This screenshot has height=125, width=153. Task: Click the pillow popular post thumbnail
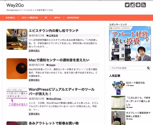(118, 103)
